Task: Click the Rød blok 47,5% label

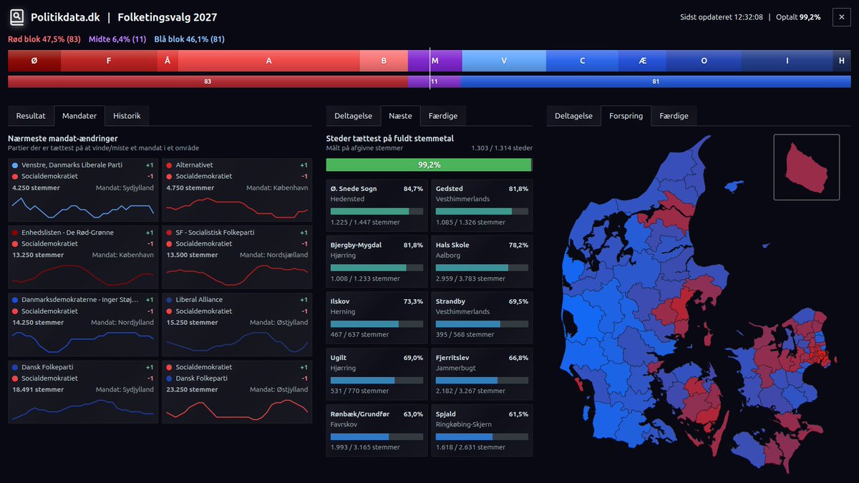Action: click(44, 39)
